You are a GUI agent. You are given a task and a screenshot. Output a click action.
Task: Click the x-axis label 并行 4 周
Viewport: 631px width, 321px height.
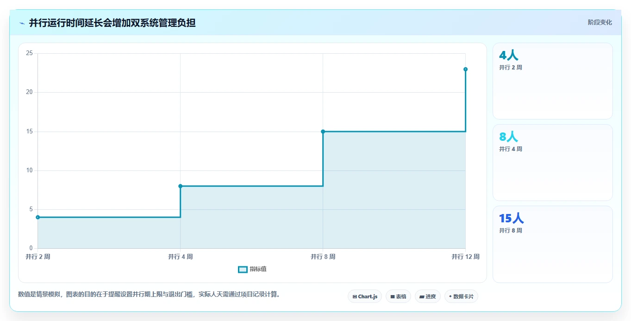[x=181, y=257]
